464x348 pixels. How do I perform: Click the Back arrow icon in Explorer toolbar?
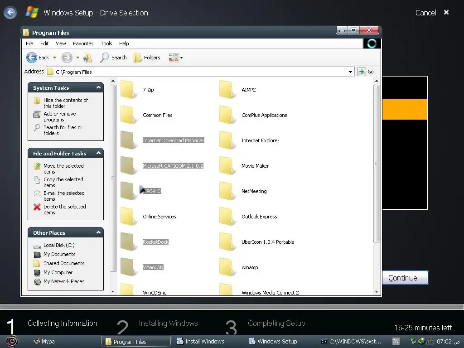(x=32, y=58)
